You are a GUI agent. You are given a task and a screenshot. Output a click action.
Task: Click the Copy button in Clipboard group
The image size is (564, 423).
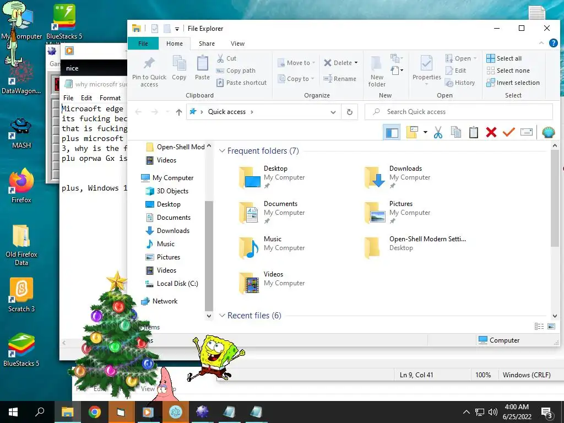179,68
